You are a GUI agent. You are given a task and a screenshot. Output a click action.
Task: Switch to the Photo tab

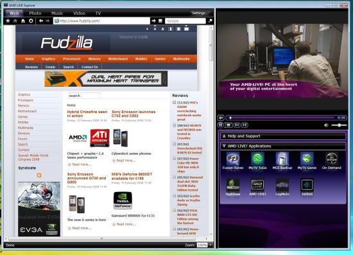point(35,13)
